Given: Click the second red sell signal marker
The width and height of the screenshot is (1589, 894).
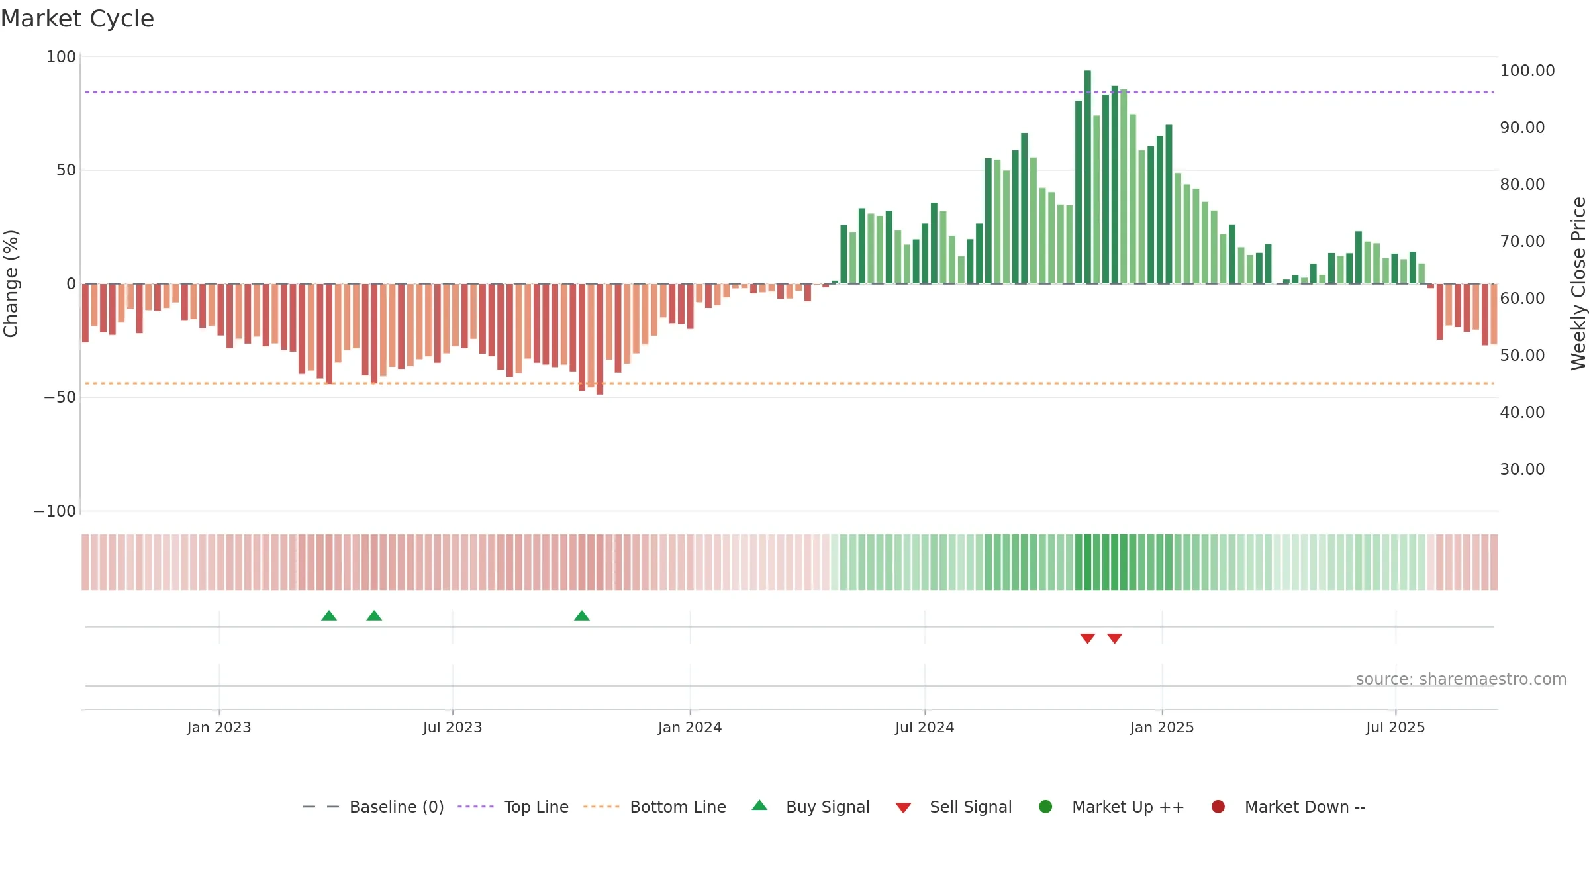Looking at the screenshot, I should click(x=1115, y=638).
